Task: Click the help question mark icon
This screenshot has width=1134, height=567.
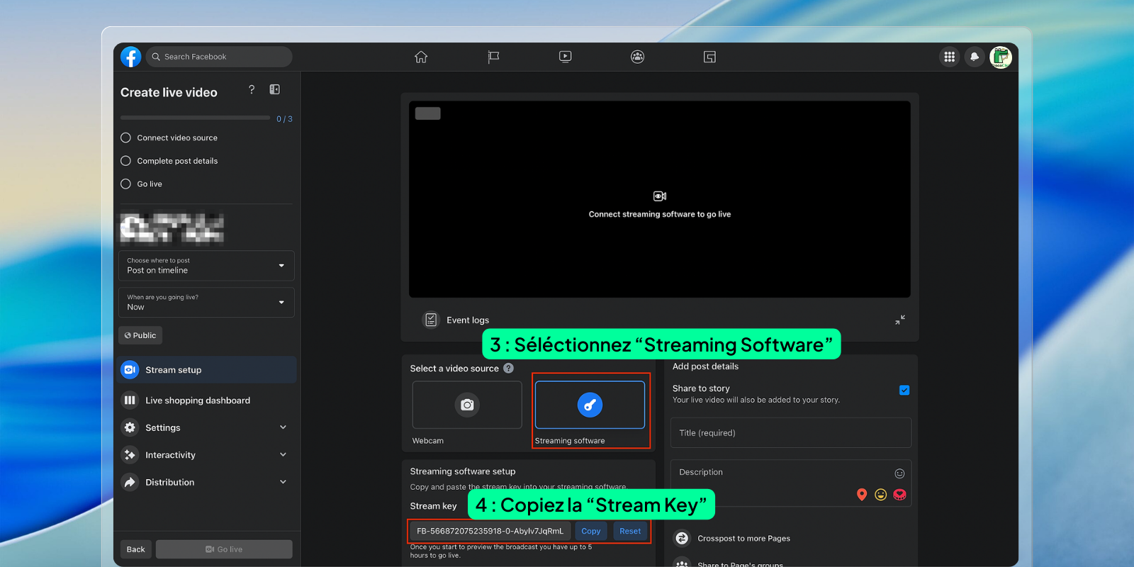Action: (252, 89)
